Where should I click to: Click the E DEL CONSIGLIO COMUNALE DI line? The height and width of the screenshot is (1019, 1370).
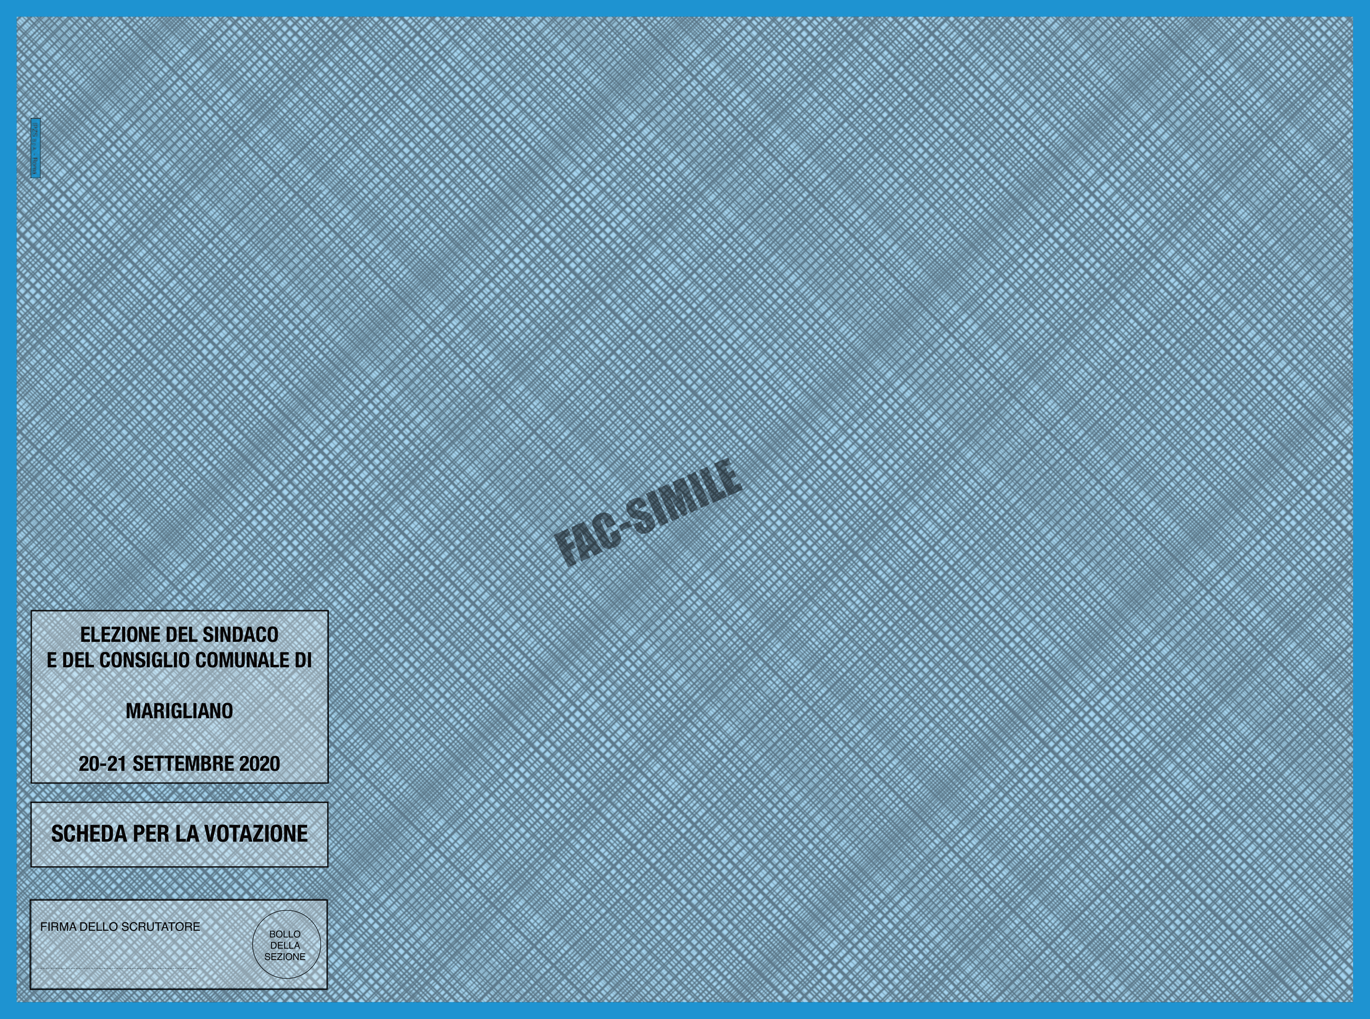click(x=179, y=660)
